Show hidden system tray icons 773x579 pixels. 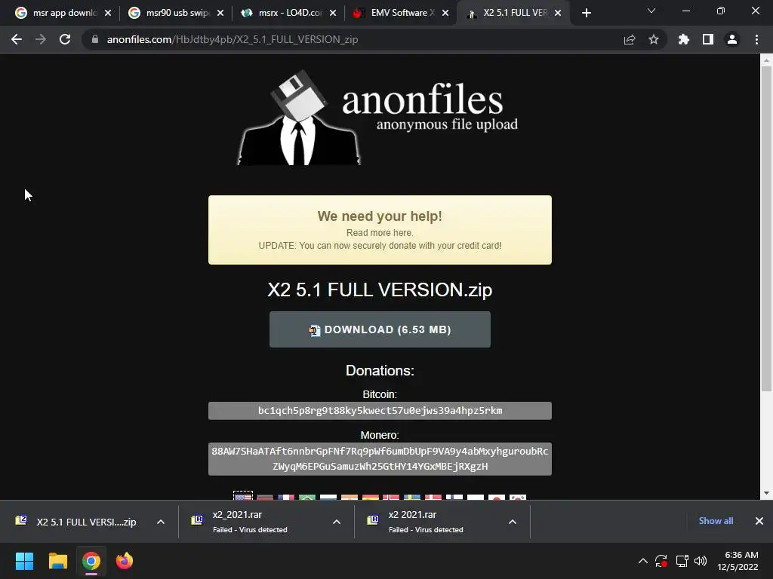click(643, 561)
